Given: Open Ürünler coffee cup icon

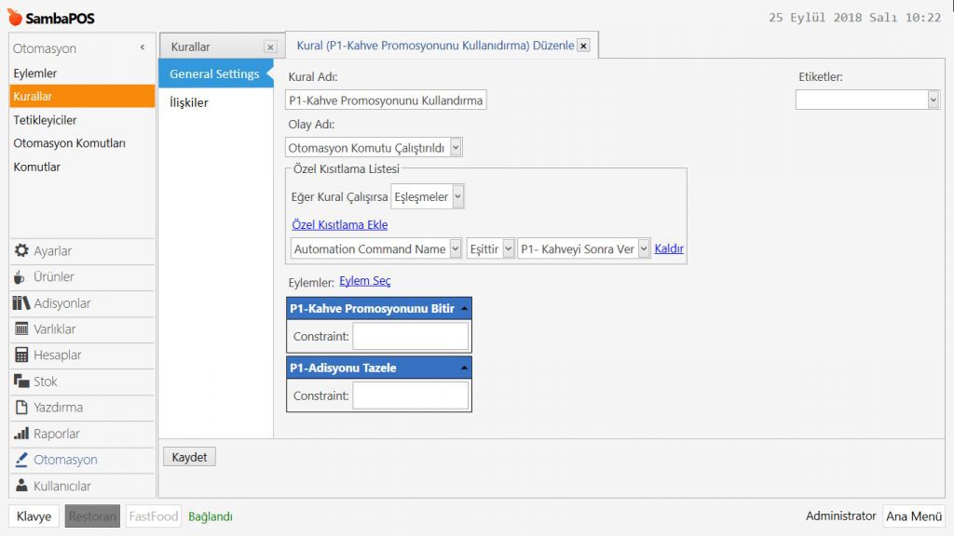Looking at the screenshot, I should (x=20, y=277).
